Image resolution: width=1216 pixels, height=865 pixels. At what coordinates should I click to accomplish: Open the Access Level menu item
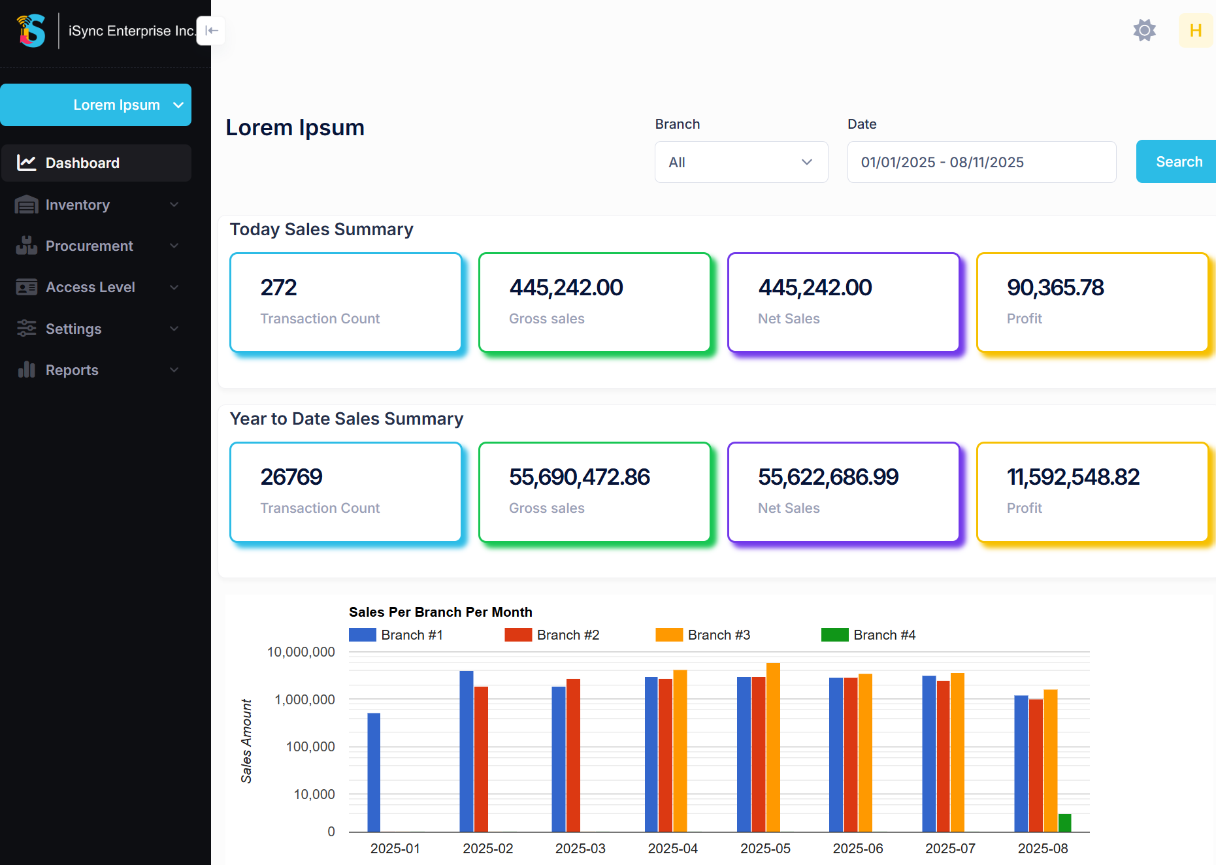pyautogui.click(x=90, y=287)
